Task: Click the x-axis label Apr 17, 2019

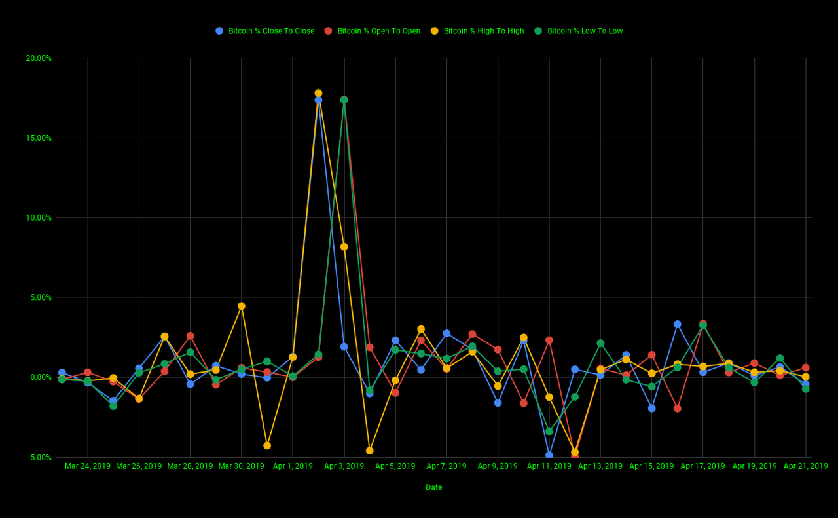Action: coord(702,466)
